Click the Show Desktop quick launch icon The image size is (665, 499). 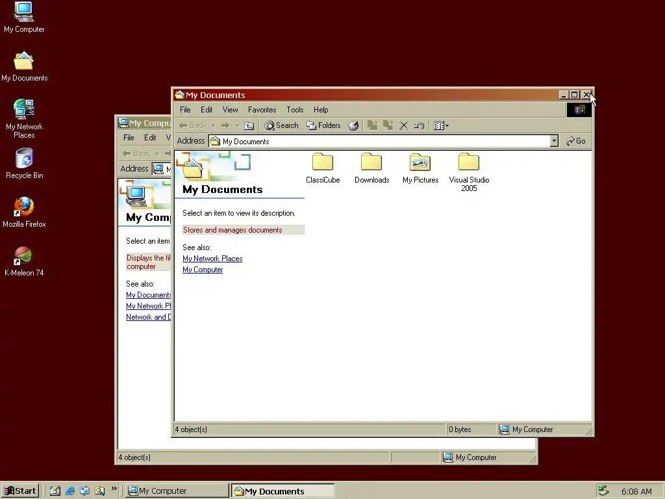coord(55,491)
